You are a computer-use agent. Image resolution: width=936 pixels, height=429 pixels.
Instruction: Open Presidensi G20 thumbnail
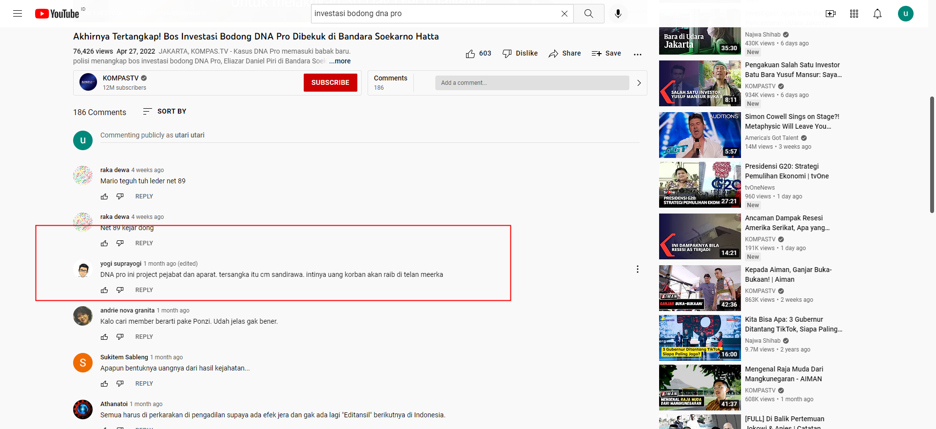coord(700,185)
